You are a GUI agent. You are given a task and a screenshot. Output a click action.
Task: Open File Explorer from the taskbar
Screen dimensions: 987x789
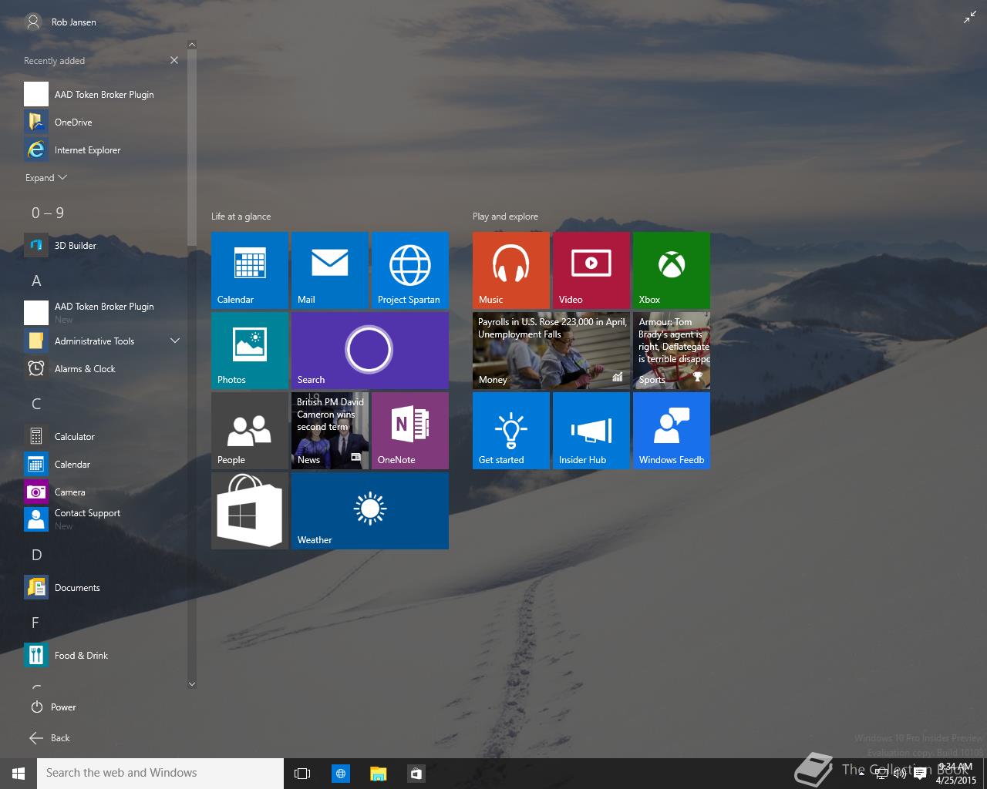(378, 773)
